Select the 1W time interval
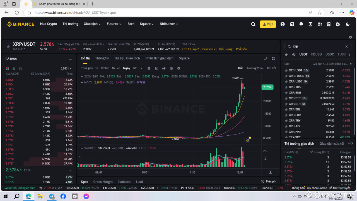Viewport: 357px width, 201px height. 134,68
